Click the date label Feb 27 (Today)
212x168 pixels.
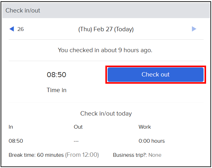(106, 29)
